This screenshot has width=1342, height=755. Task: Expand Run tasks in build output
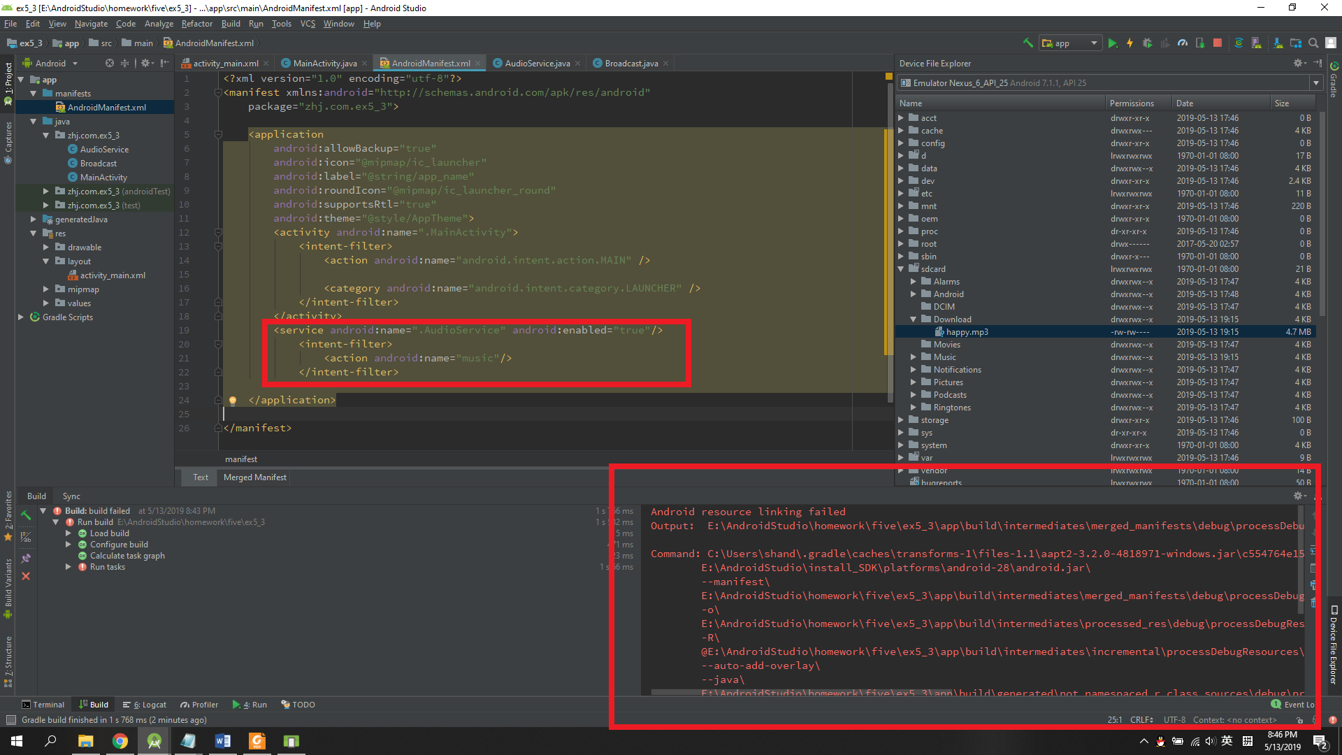pyautogui.click(x=68, y=567)
